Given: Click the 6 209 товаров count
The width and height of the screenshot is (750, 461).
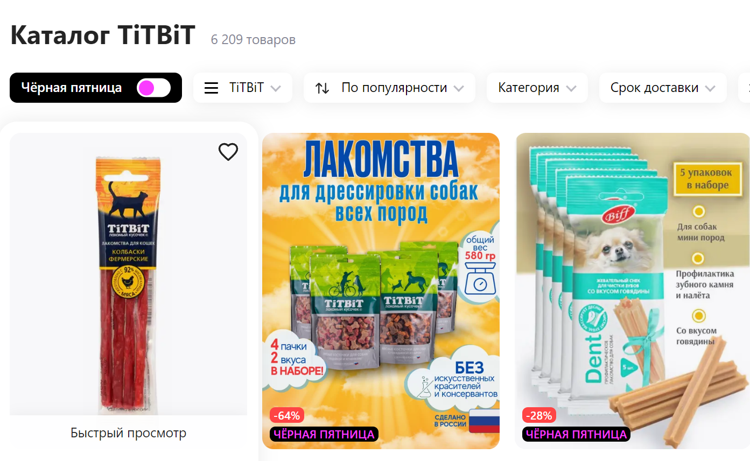Looking at the screenshot, I should tap(253, 40).
